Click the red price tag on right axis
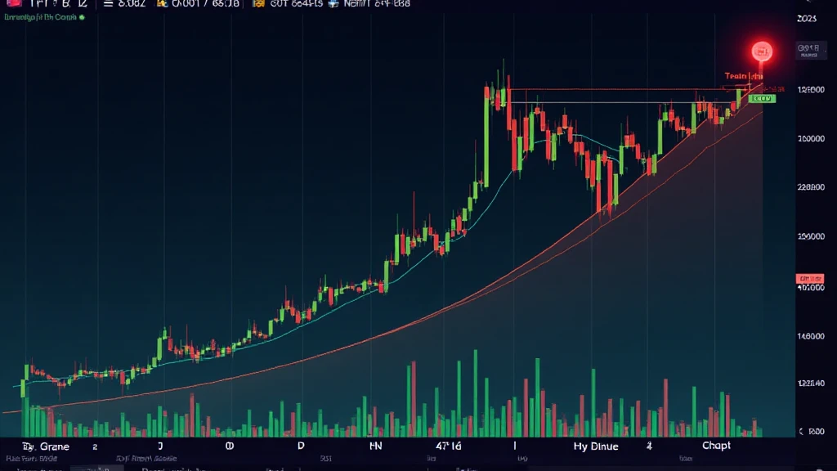837x471 pixels. 809,278
